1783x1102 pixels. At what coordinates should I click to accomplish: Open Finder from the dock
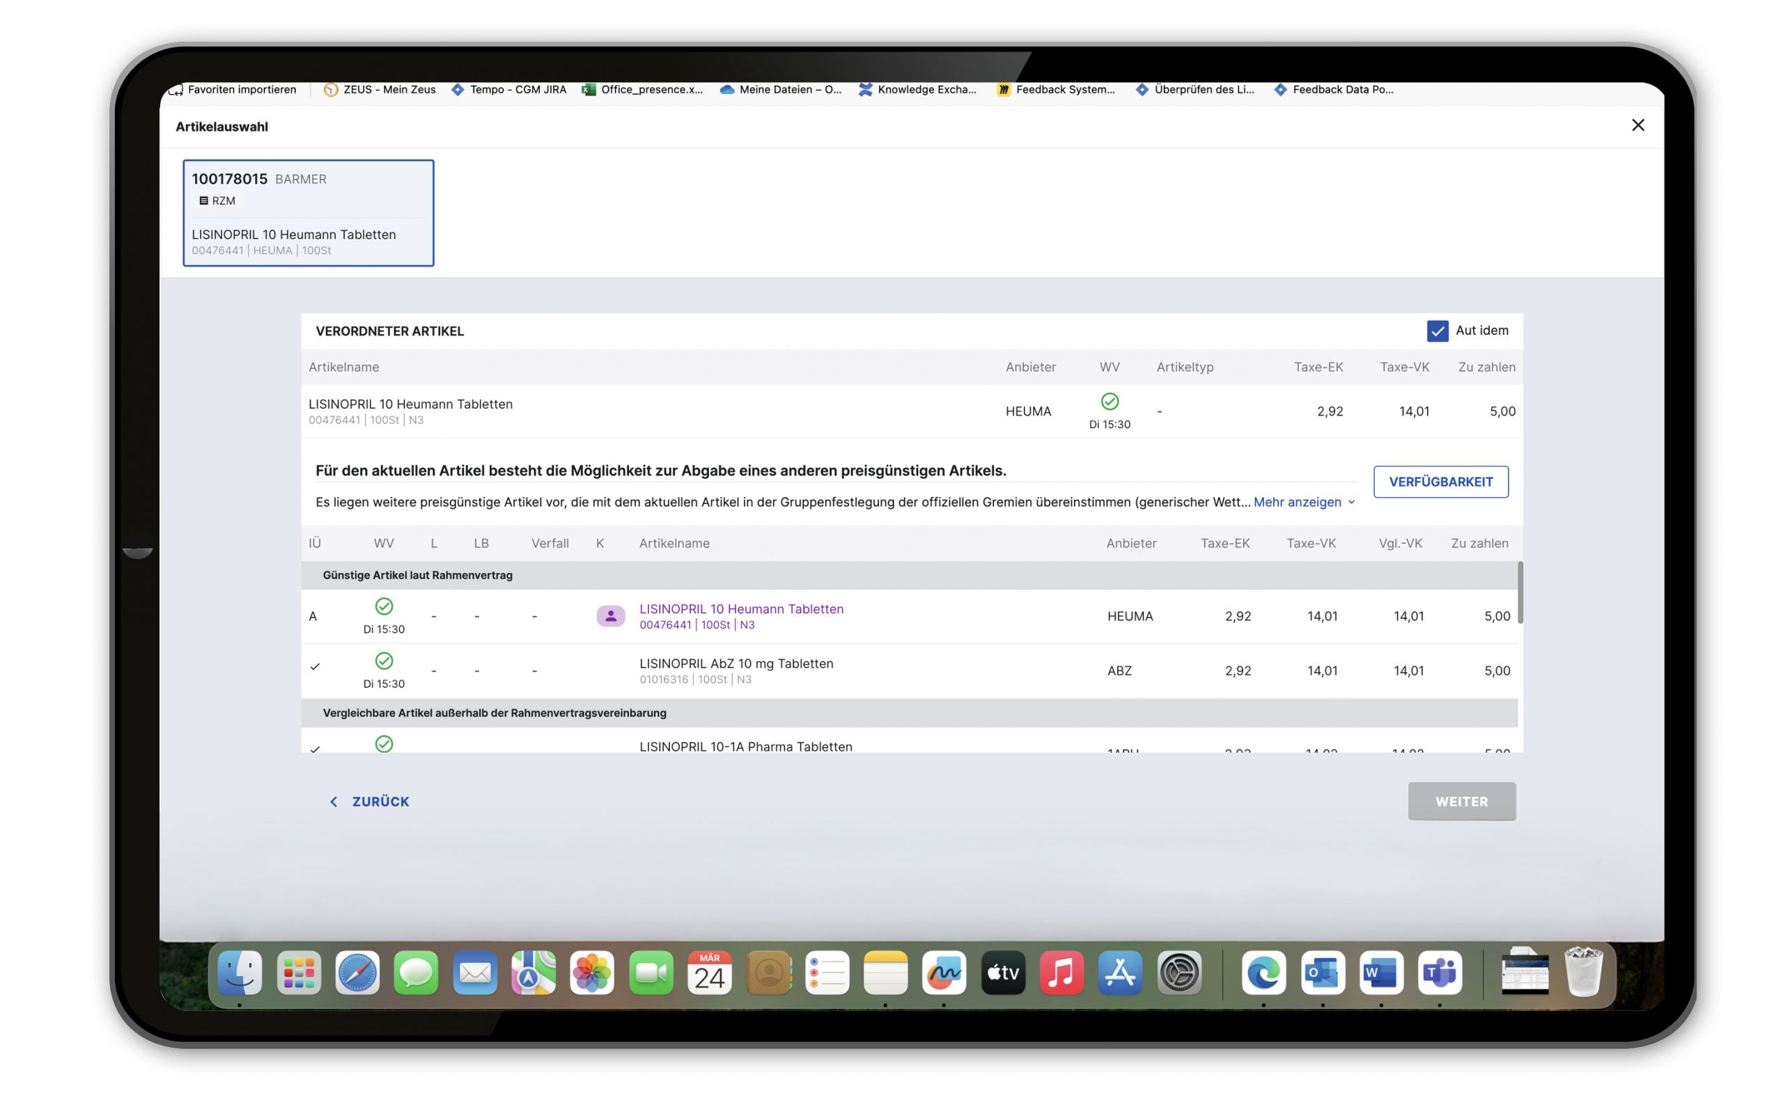click(x=240, y=973)
